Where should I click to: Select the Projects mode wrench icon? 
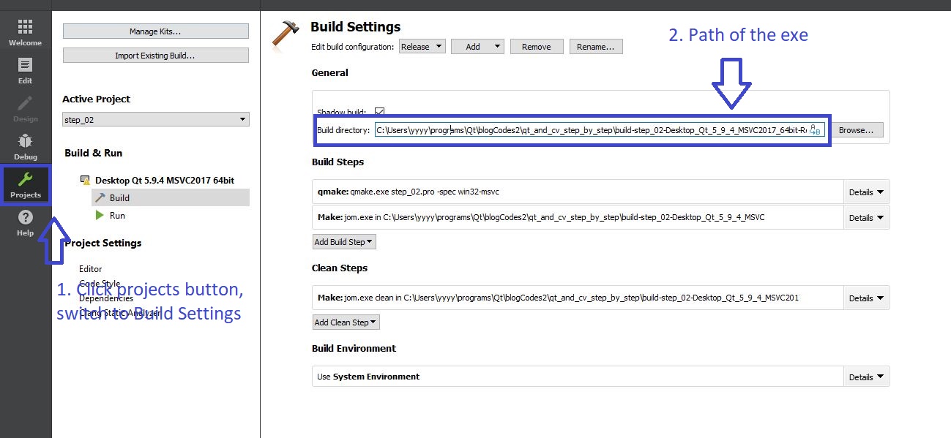coord(25,180)
